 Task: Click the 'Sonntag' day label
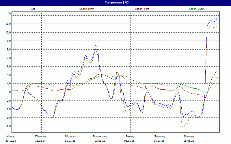point(189,137)
